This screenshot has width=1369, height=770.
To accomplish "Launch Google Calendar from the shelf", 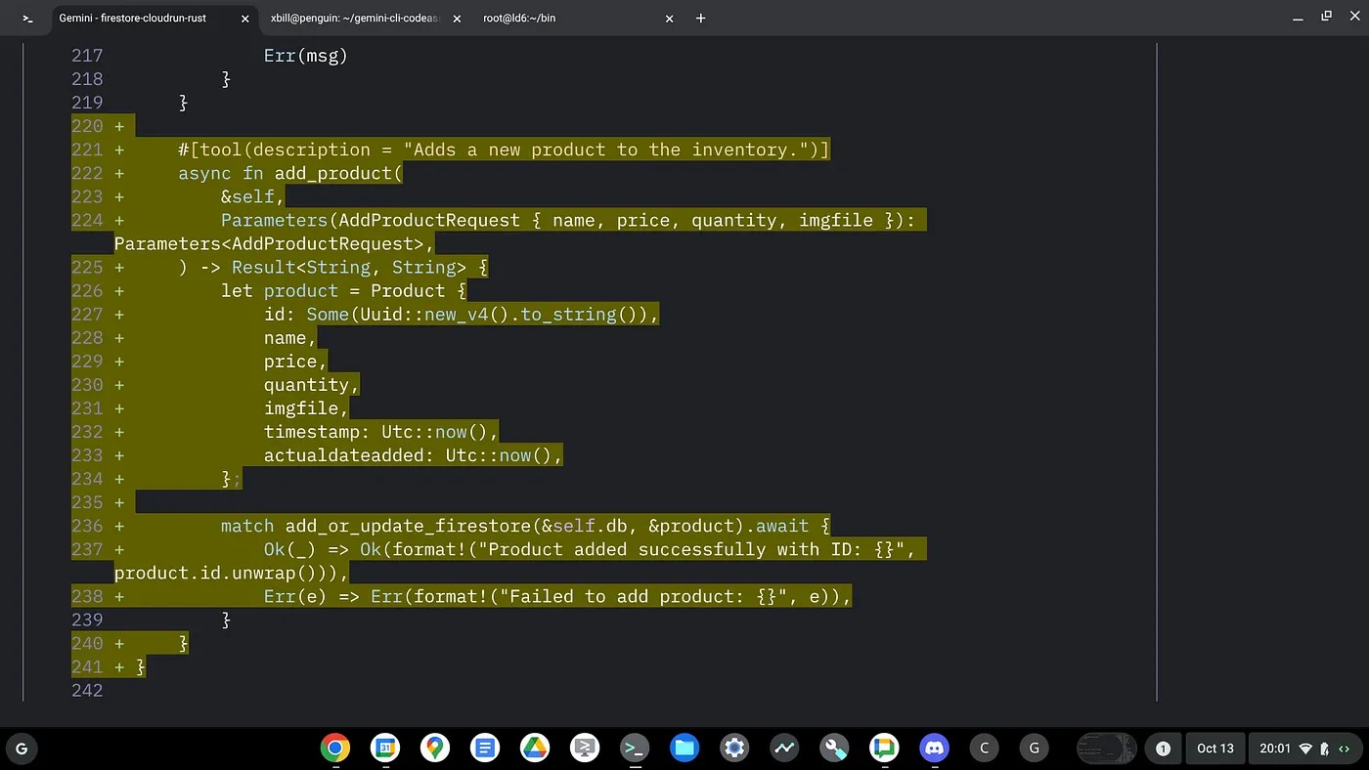I will [x=385, y=749].
